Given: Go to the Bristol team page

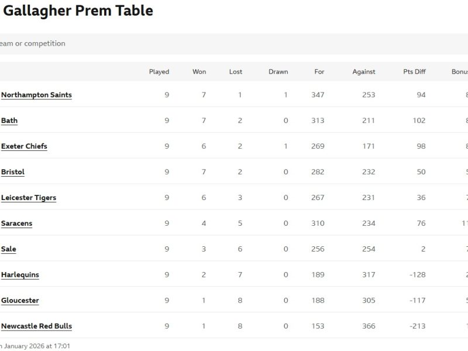Looking at the screenshot, I should [x=13, y=172].
